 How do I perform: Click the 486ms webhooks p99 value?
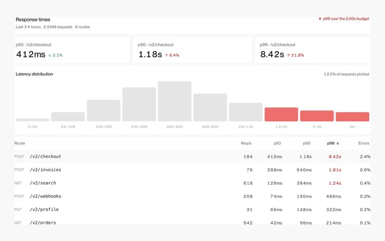pos(334,197)
